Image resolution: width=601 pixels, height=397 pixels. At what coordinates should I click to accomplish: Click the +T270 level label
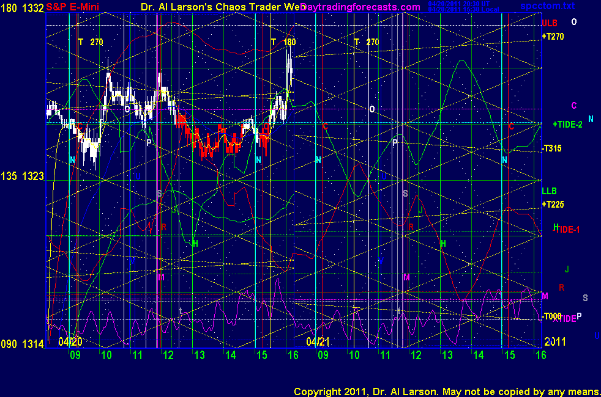[553, 37]
